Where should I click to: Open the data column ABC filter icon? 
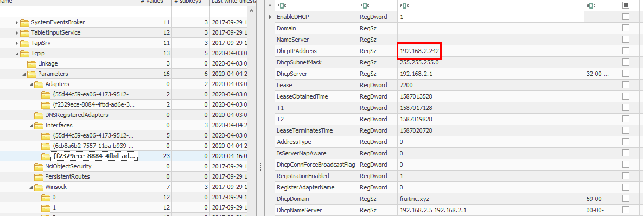point(405,5)
